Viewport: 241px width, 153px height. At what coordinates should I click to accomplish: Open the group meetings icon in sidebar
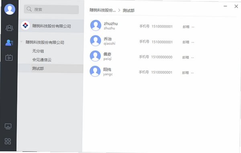click(9, 28)
